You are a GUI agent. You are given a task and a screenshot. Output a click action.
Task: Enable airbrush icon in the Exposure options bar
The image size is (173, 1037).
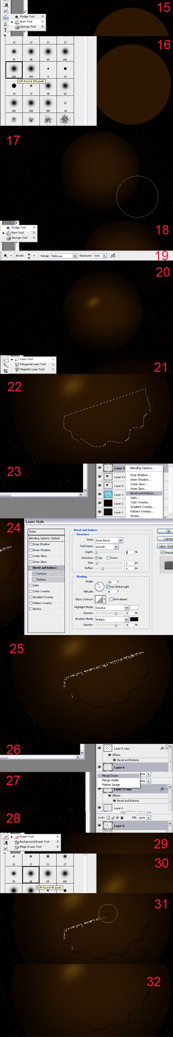[x=113, y=256]
